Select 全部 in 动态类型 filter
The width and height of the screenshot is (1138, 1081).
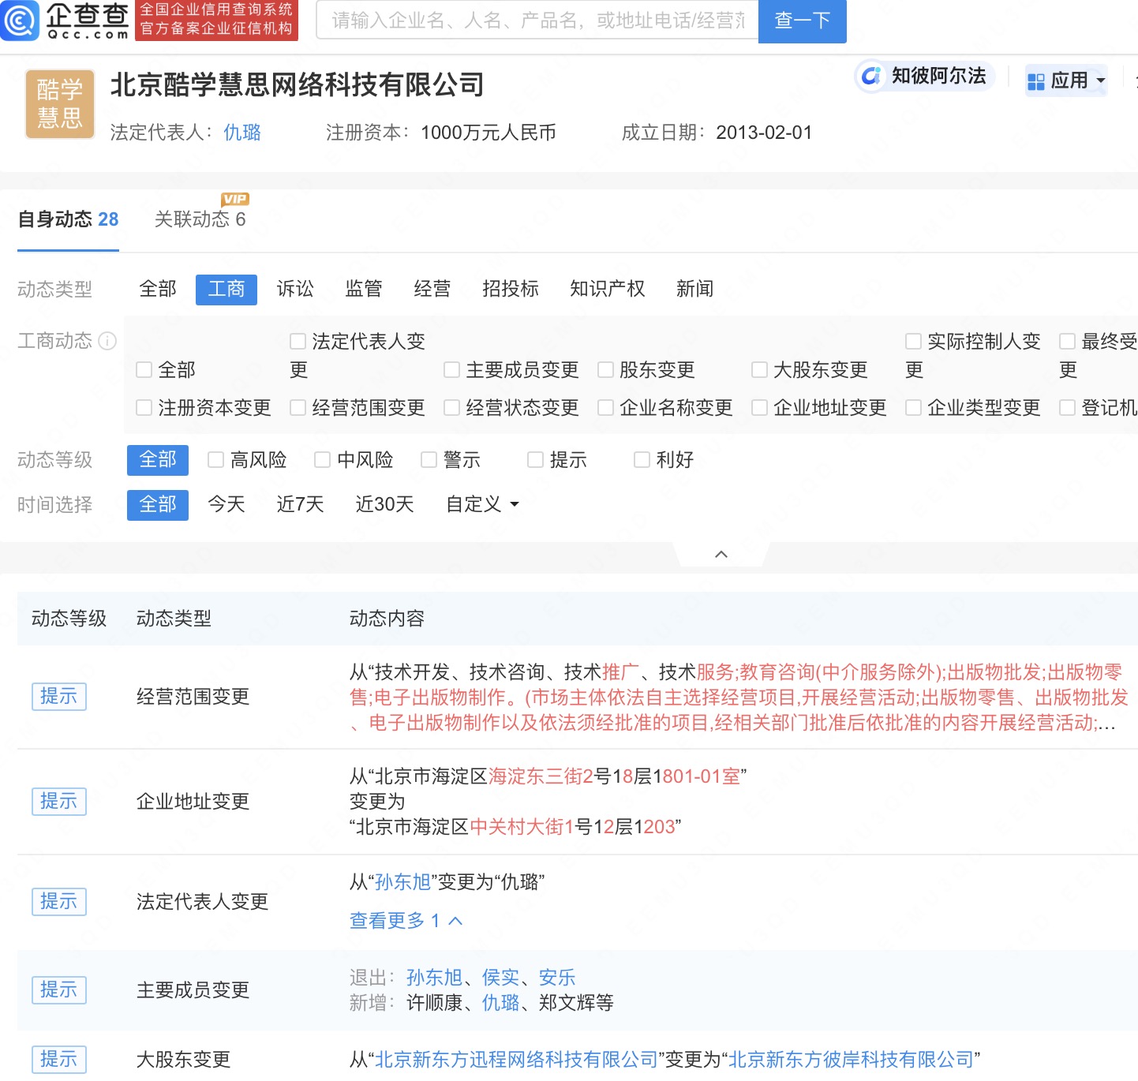(158, 289)
